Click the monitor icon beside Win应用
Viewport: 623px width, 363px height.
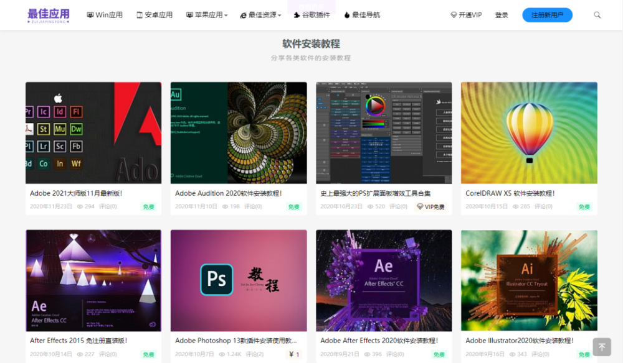90,15
